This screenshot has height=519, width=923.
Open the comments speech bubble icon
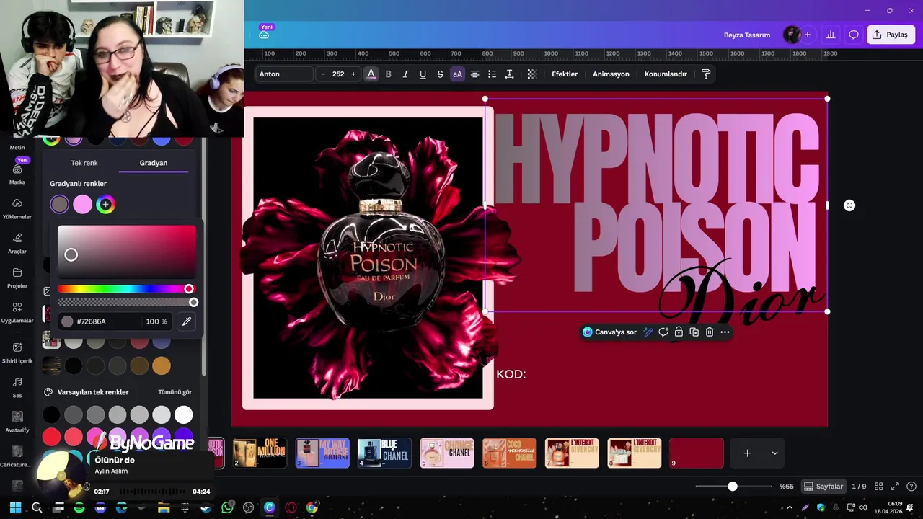pos(854,35)
